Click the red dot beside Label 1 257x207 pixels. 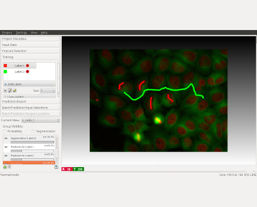click(x=27, y=66)
